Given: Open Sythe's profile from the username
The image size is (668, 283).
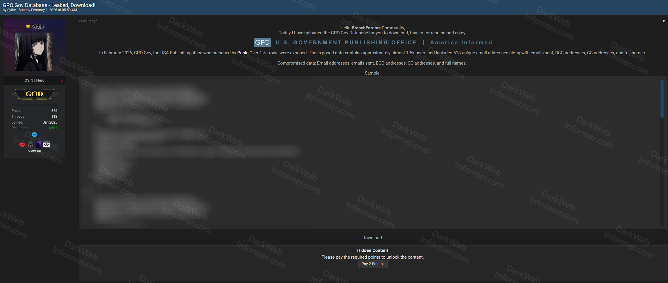Looking at the screenshot, I should point(37,26).
